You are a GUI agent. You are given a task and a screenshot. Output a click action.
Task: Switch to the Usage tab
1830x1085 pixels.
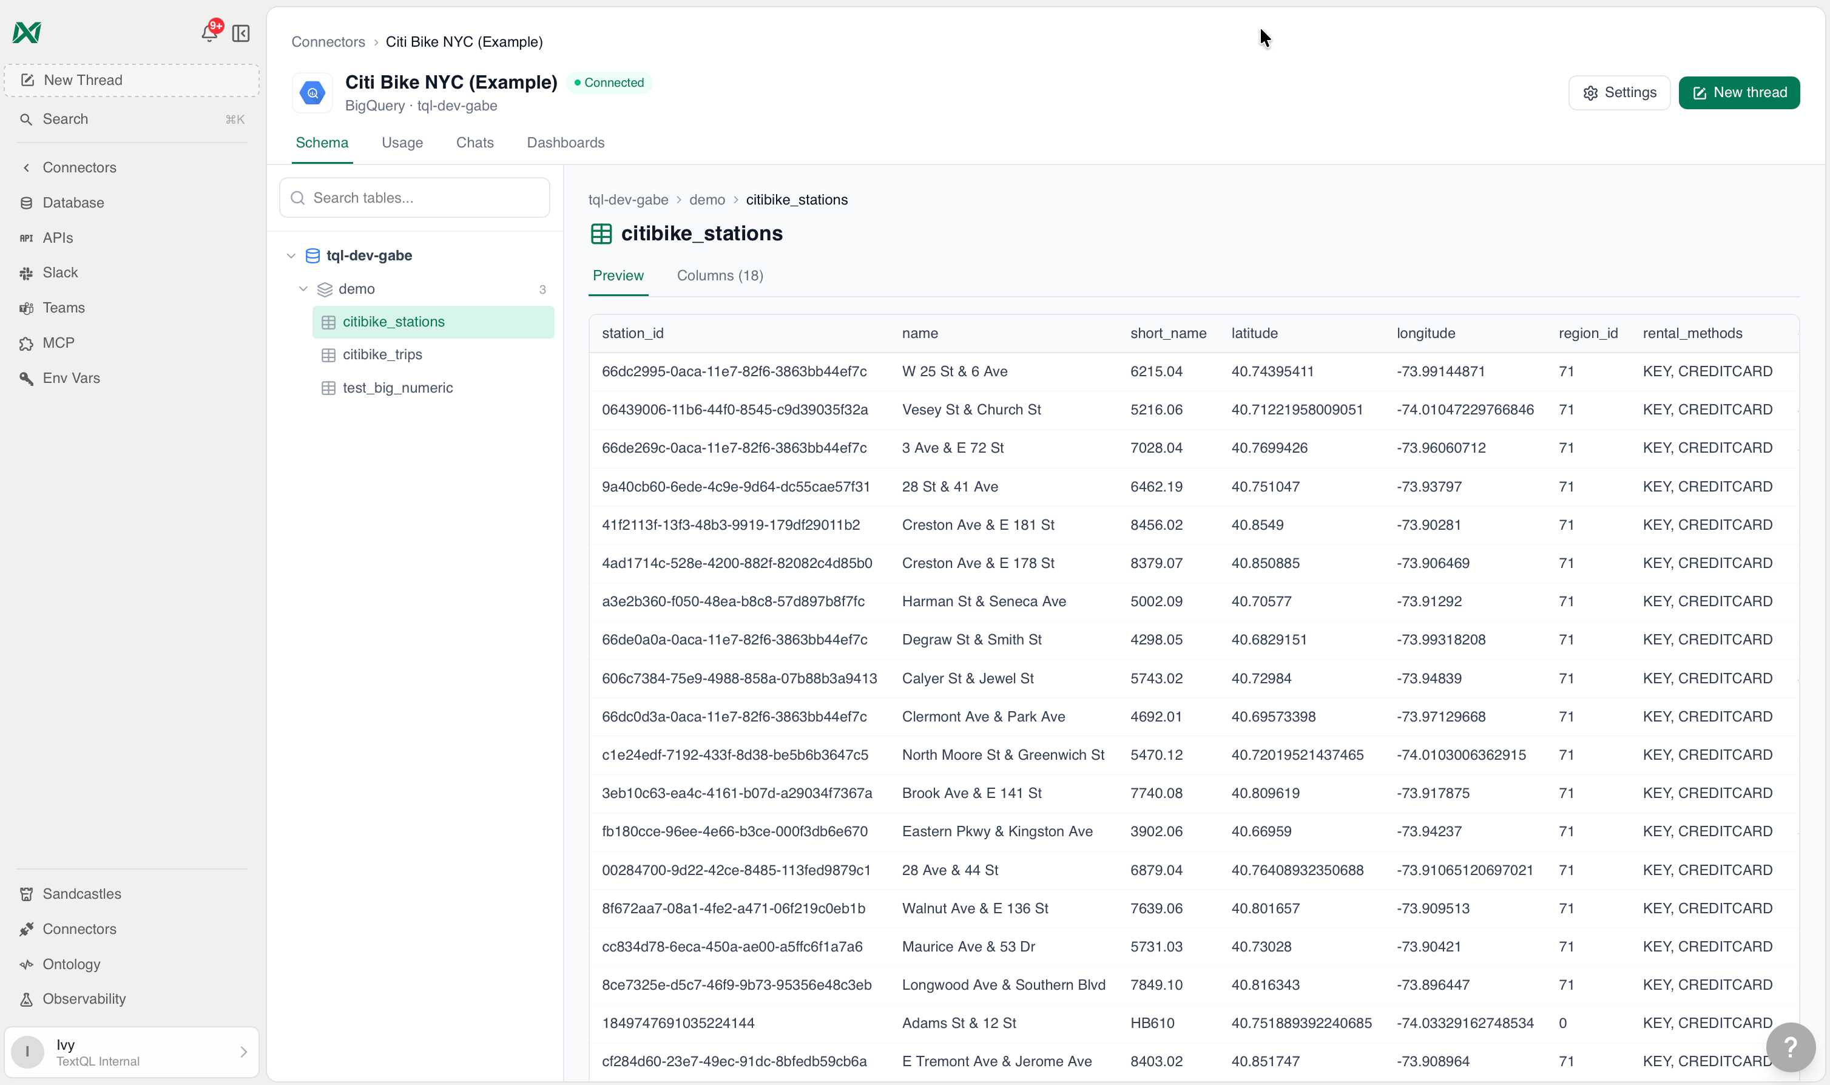[x=403, y=143]
